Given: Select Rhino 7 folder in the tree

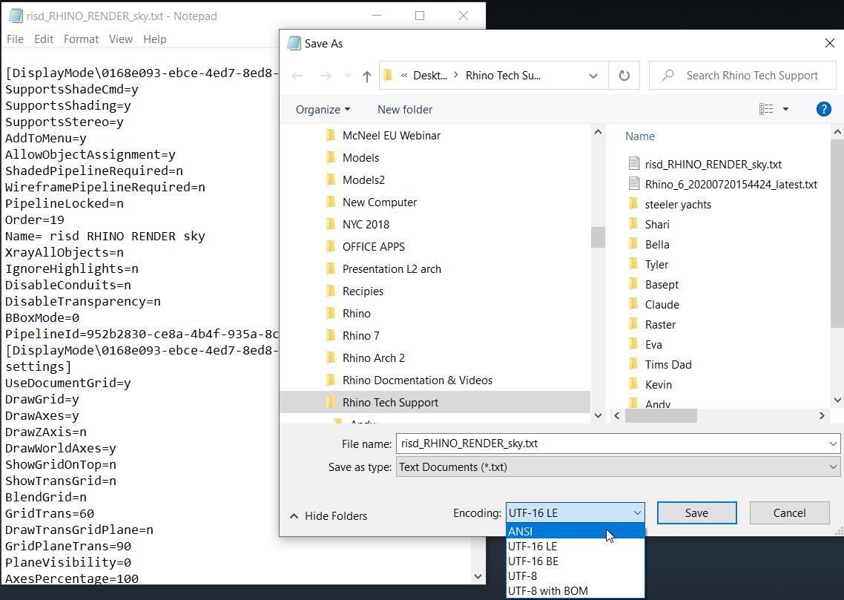Looking at the screenshot, I should [360, 336].
